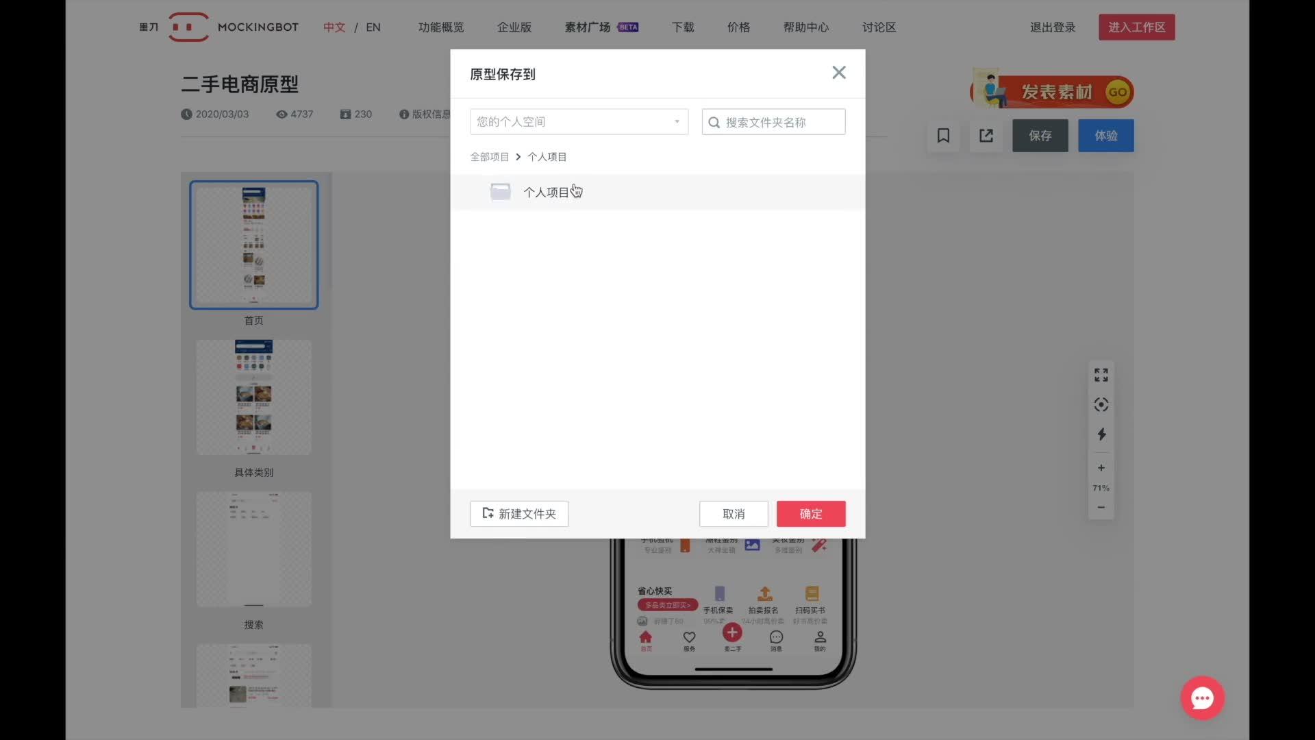
Task: Close the 原型保存到 dialog
Action: pos(839,73)
